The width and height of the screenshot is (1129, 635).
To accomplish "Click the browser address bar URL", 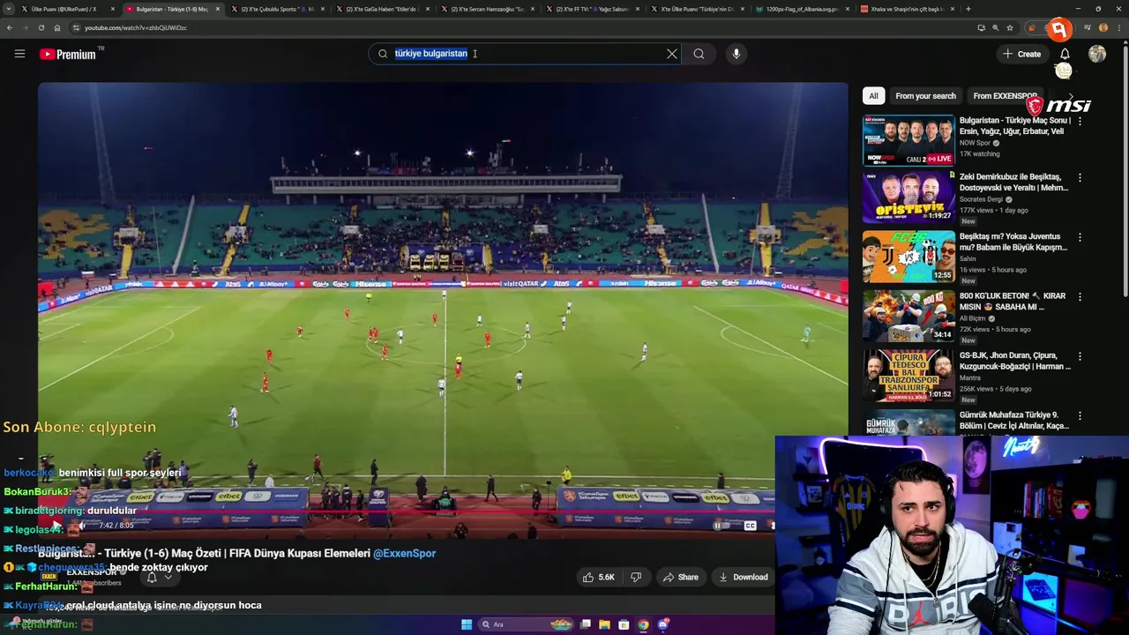I will (136, 27).
